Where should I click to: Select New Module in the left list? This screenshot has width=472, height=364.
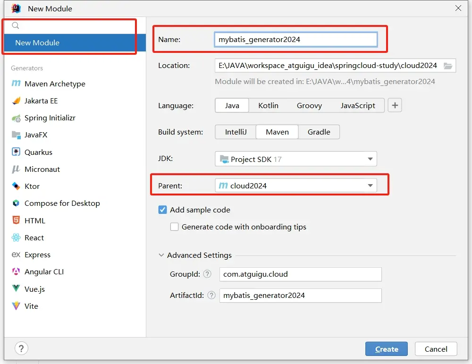[37, 42]
